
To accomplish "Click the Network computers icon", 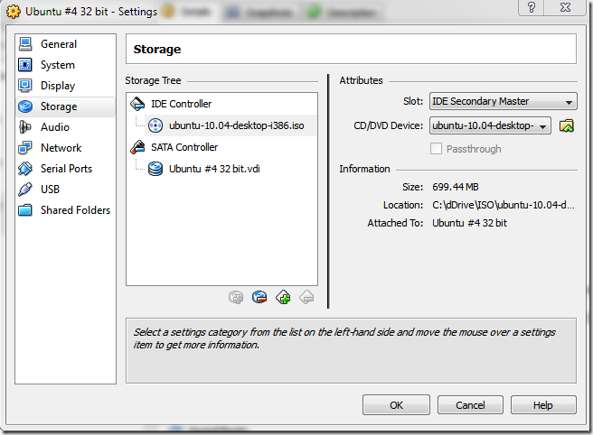I will (25, 148).
